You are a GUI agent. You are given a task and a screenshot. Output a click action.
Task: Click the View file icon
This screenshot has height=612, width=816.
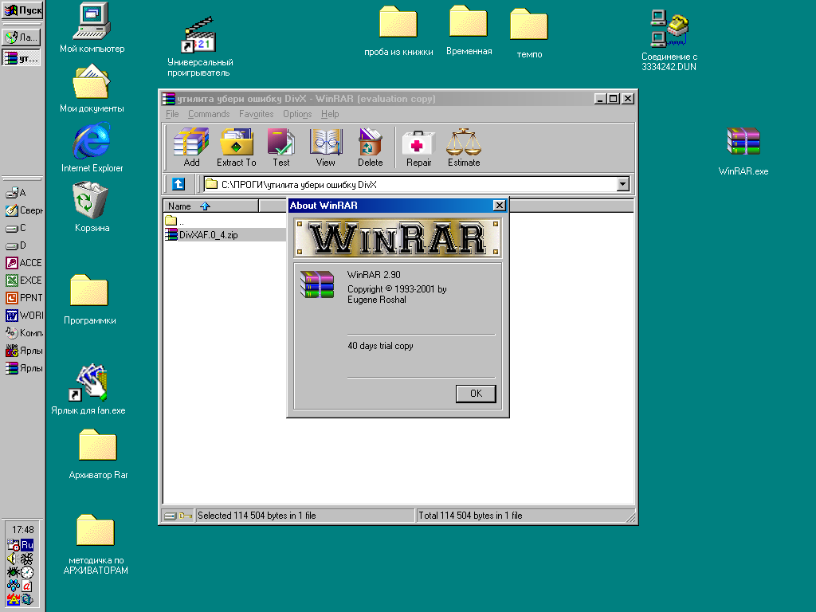326,147
